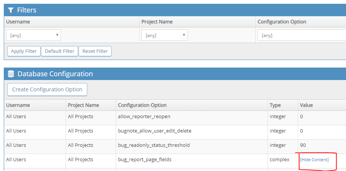This screenshot has width=346, height=171.
Task: Click the database icon beside Database Configuration
Action: coord(11,74)
